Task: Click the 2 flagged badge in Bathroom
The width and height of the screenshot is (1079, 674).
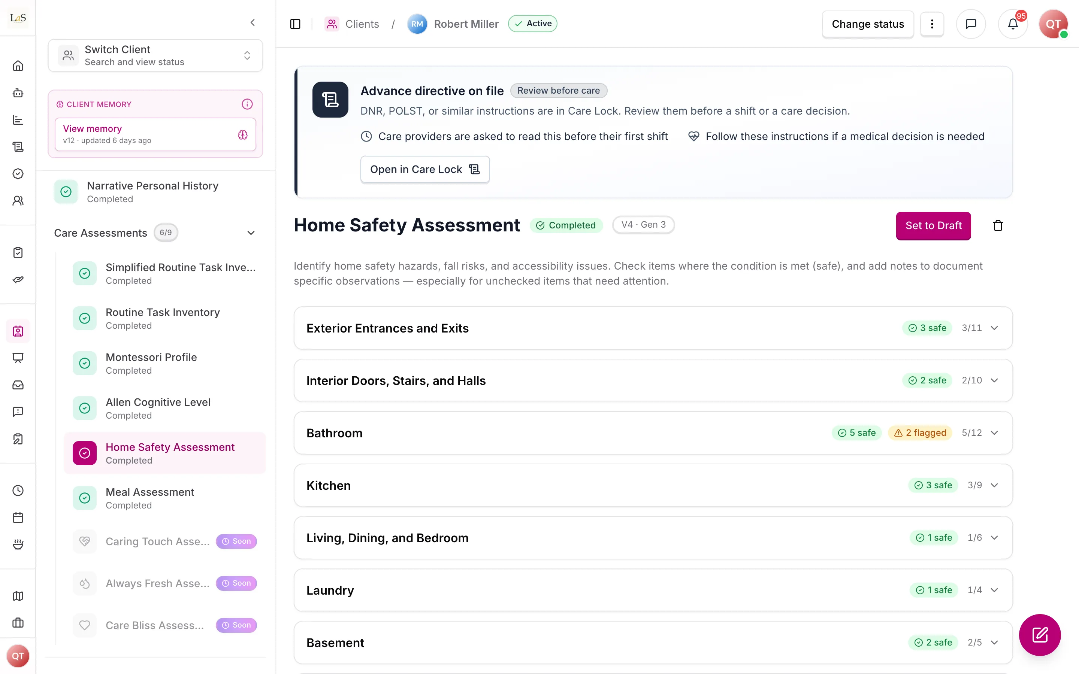Action: click(920, 433)
